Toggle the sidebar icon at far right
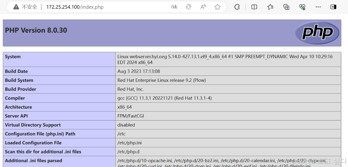The width and height of the screenshot is (348, 167). tap(333, 7)
